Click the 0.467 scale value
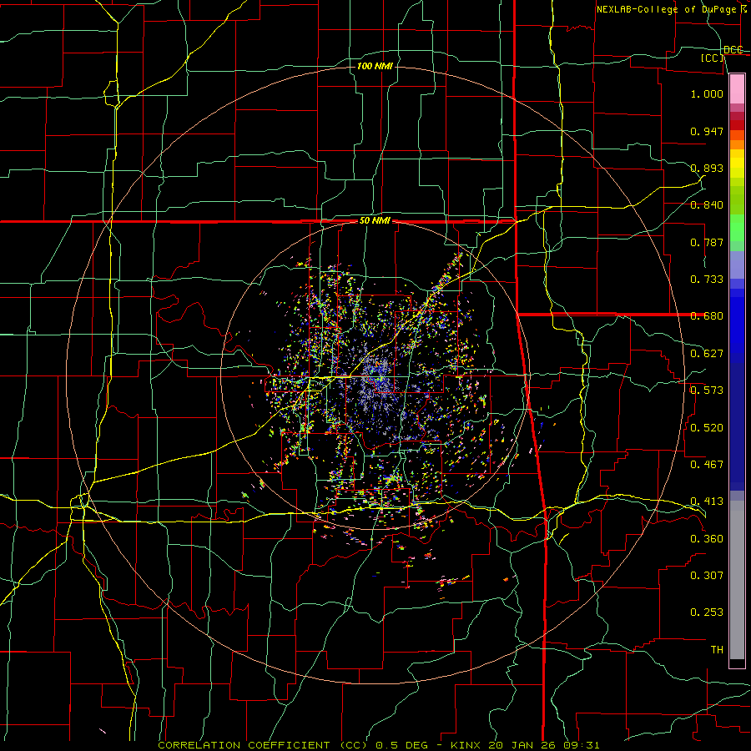Screen dimensions: 751x751 click(707, 465)
